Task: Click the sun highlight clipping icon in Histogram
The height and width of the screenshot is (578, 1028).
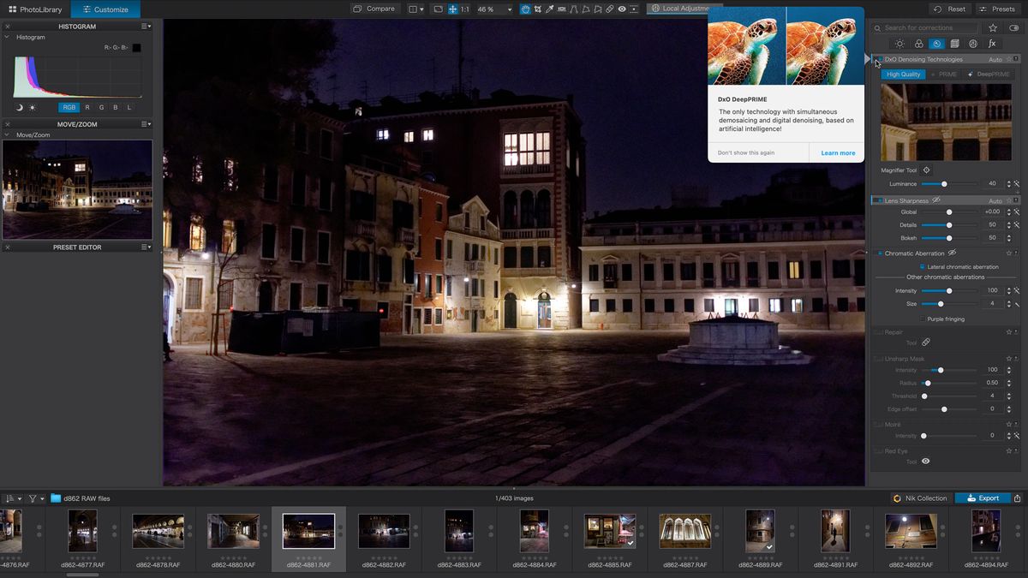Action: (x=33, y=107)
